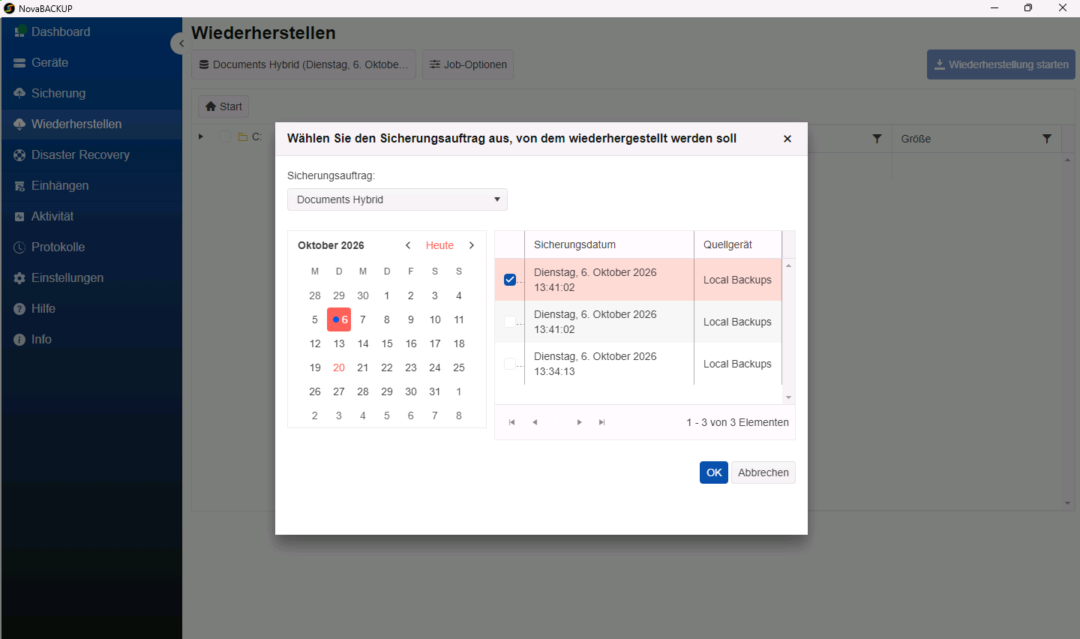Image resolution: width=1080 pixels, height=639 pixels.
Task: Click the Info icon in sidebar
Action: coord(19,340)
